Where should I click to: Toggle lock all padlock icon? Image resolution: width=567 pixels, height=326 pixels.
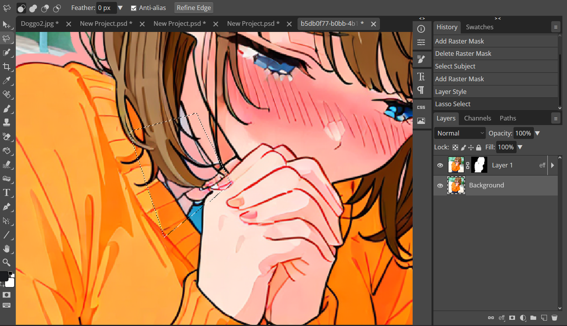pos(478,147)
